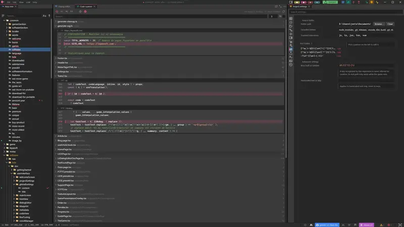Collapse the common folder in tree
This screenshot has width=404, height=227.
click(x=4, y=20)
